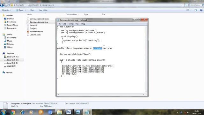Click the Burn button
This screenshot has height=115, width=204.
32,10
